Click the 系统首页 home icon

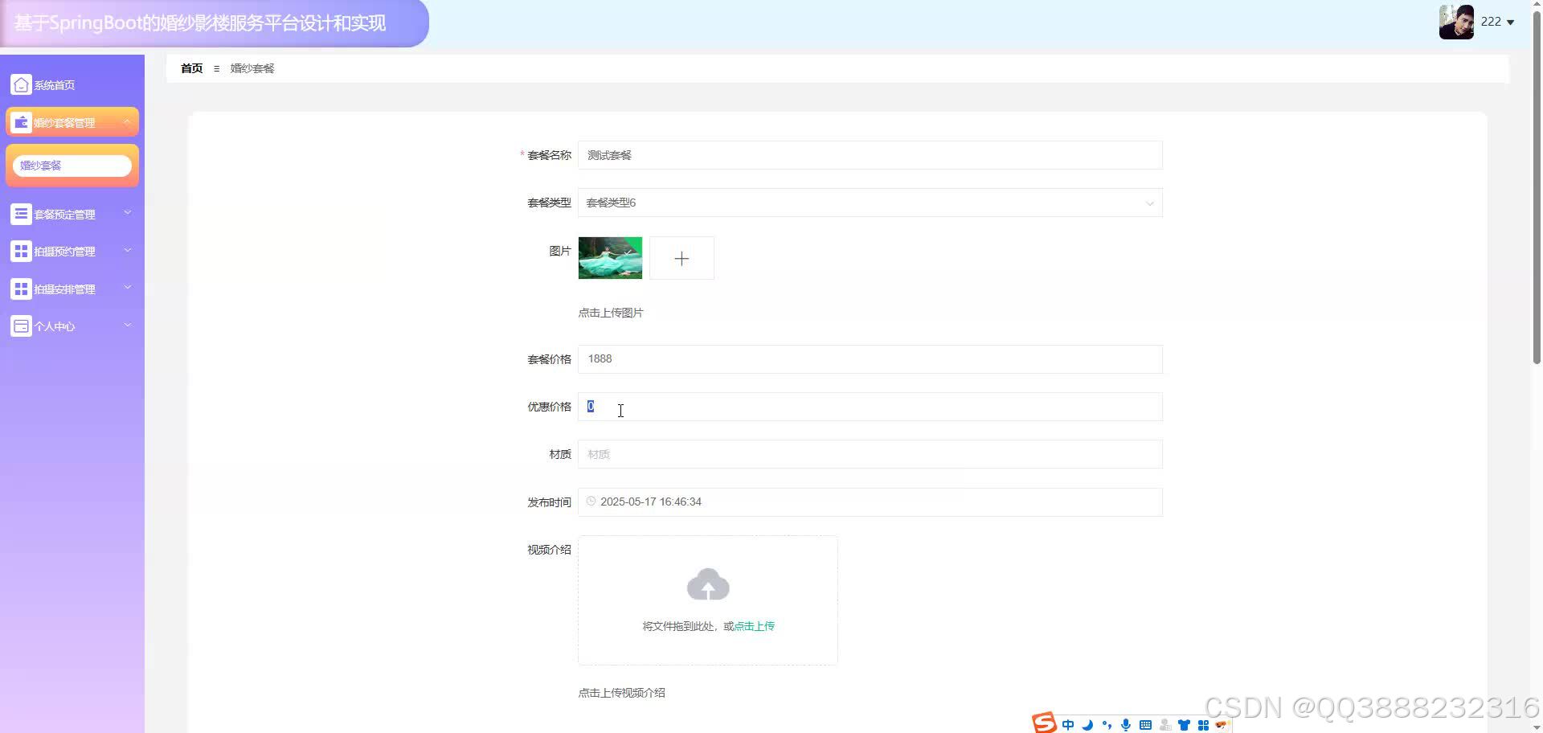(x=21, y=84)
